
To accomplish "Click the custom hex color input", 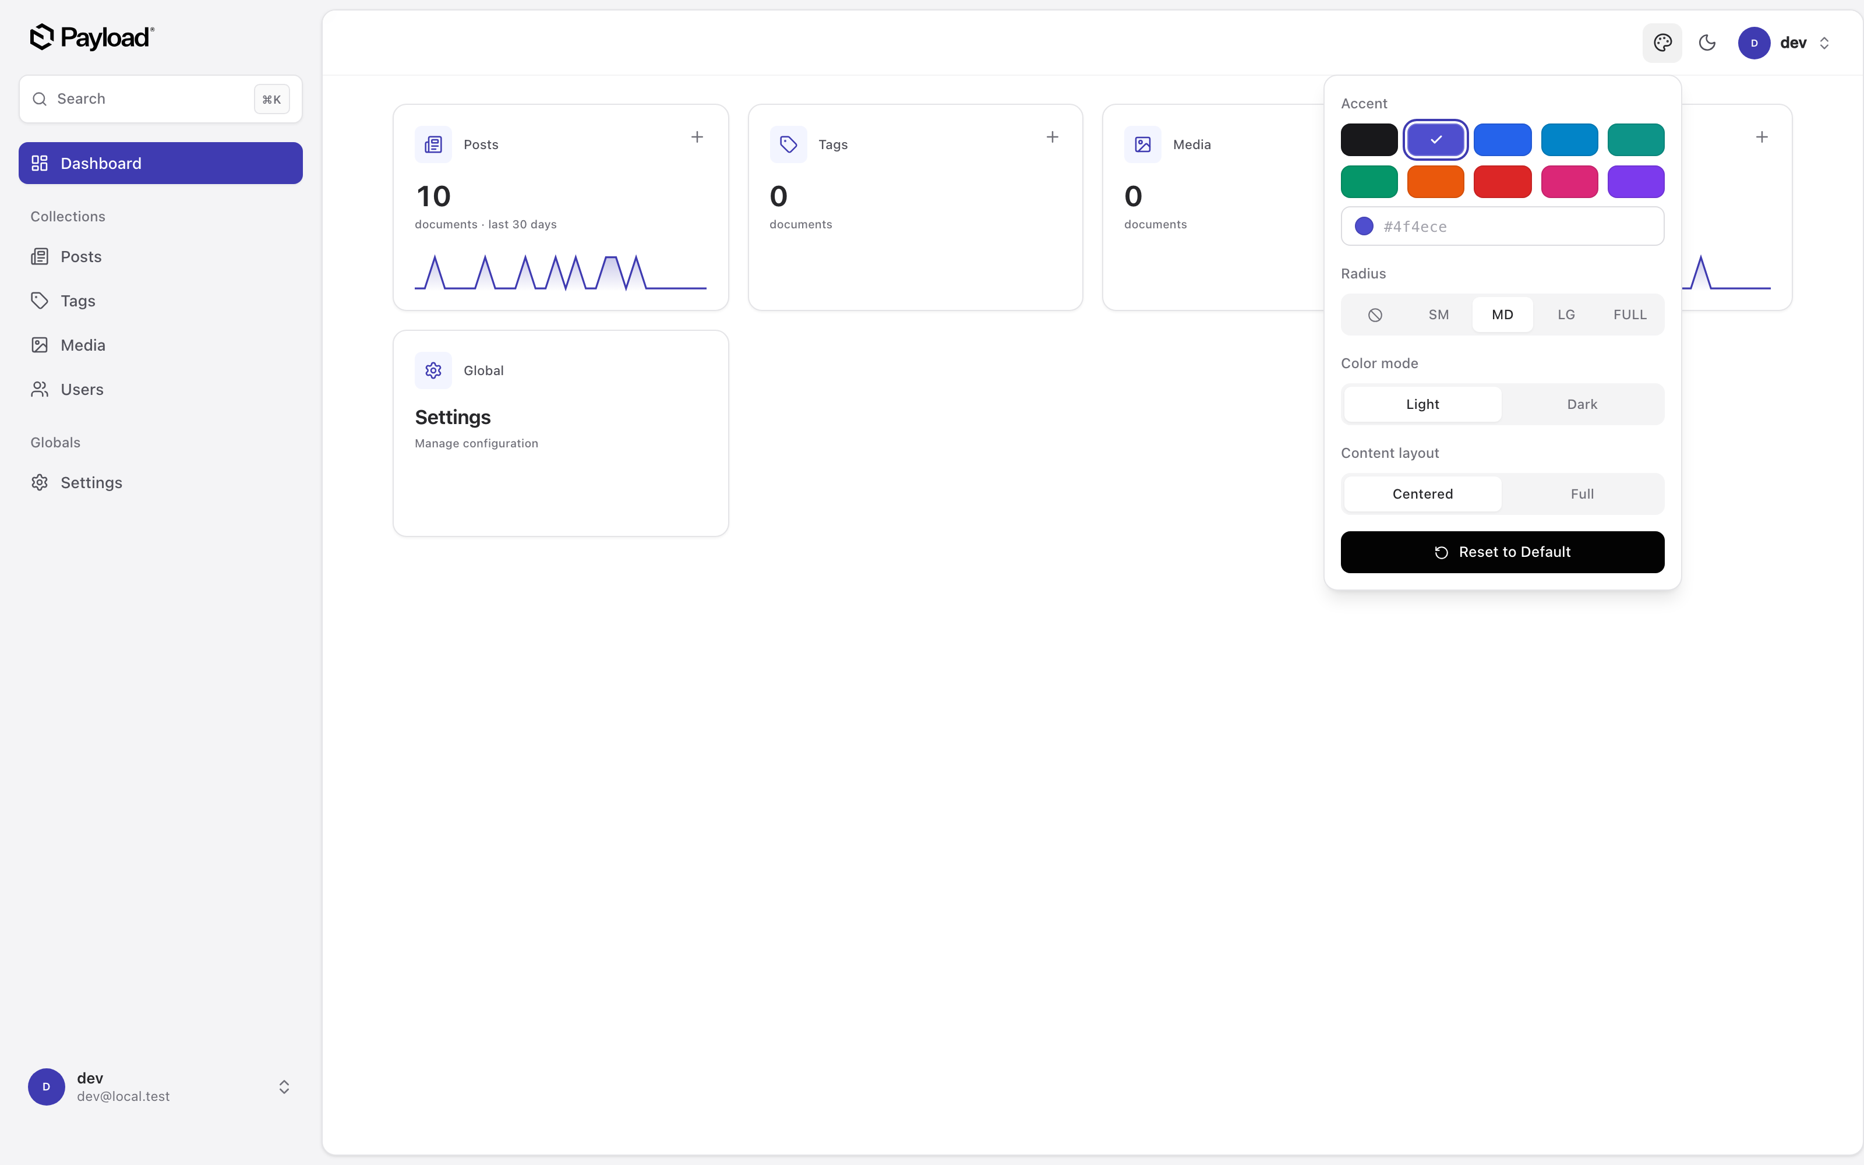I will [x=1502, y=226].
